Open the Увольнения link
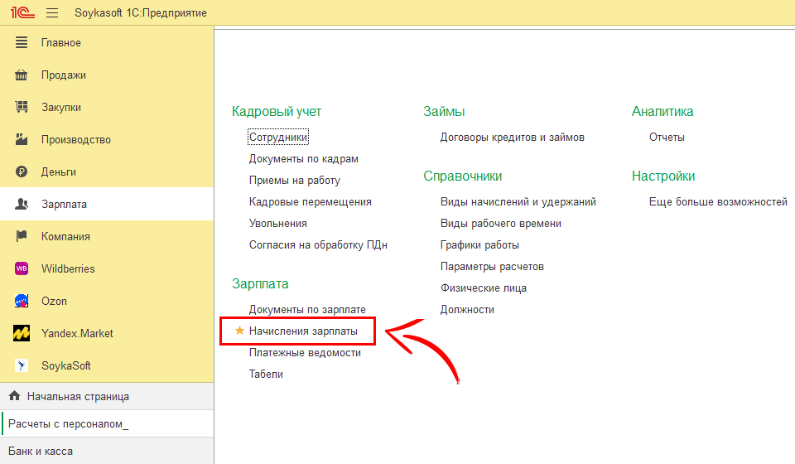Image resolution: width=795 pixels, height=464 pixels. point(278,223)
